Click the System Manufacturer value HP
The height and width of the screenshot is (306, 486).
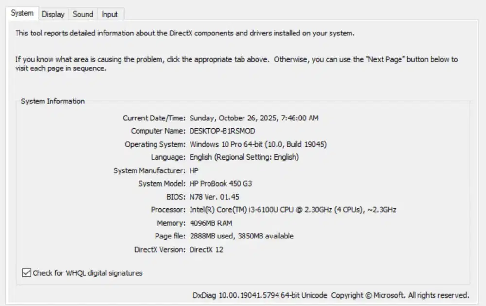[x=193, y=170]
